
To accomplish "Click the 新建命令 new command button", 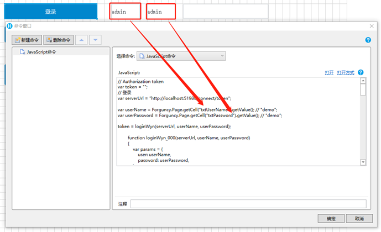I will (27, 40).
